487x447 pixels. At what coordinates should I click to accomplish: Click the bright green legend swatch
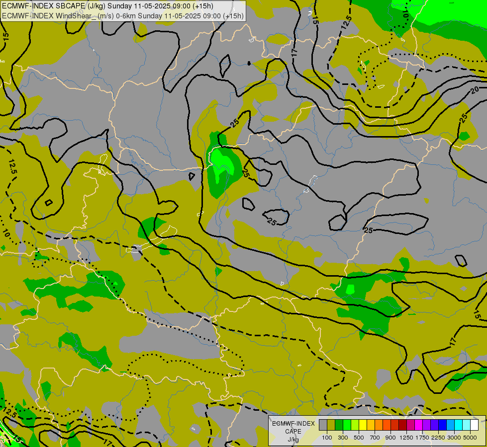pyautogui.click(x=347, y=425)
